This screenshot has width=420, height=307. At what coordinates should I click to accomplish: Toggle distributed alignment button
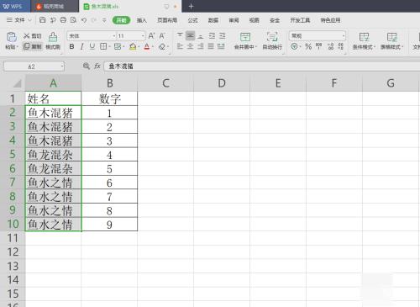[x=221, y=46]
